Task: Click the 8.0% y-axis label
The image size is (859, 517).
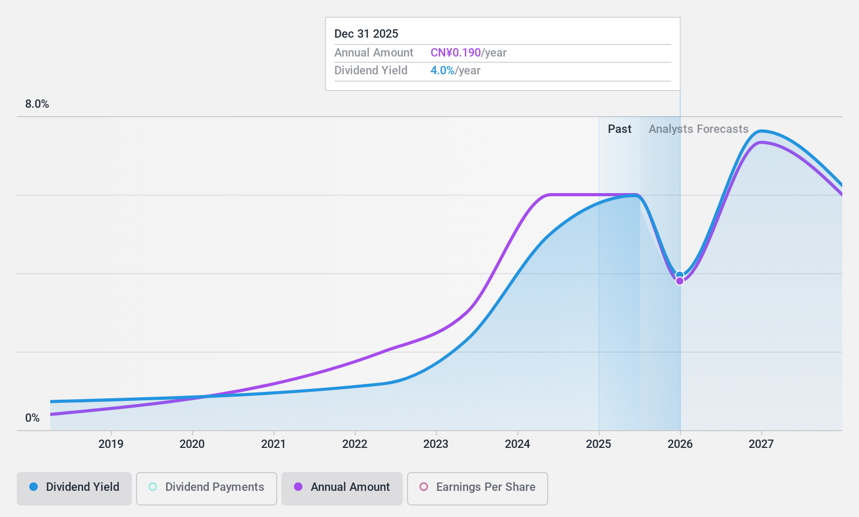Action: click(x=37, y=104)
